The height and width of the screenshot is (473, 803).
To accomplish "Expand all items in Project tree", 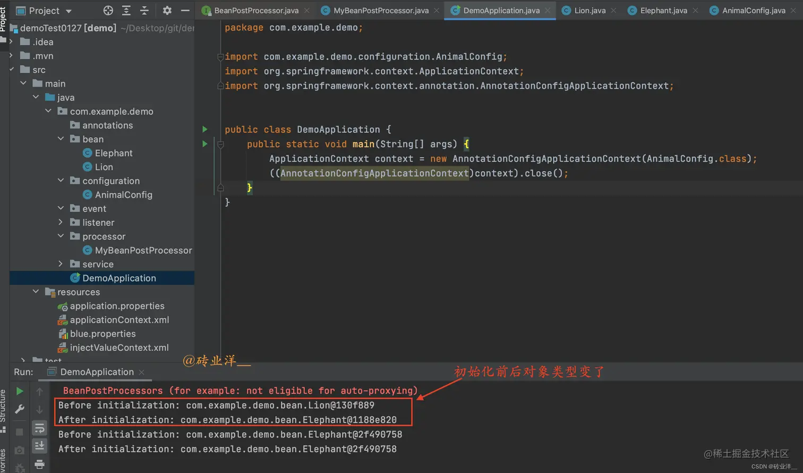I will point(126,11).
